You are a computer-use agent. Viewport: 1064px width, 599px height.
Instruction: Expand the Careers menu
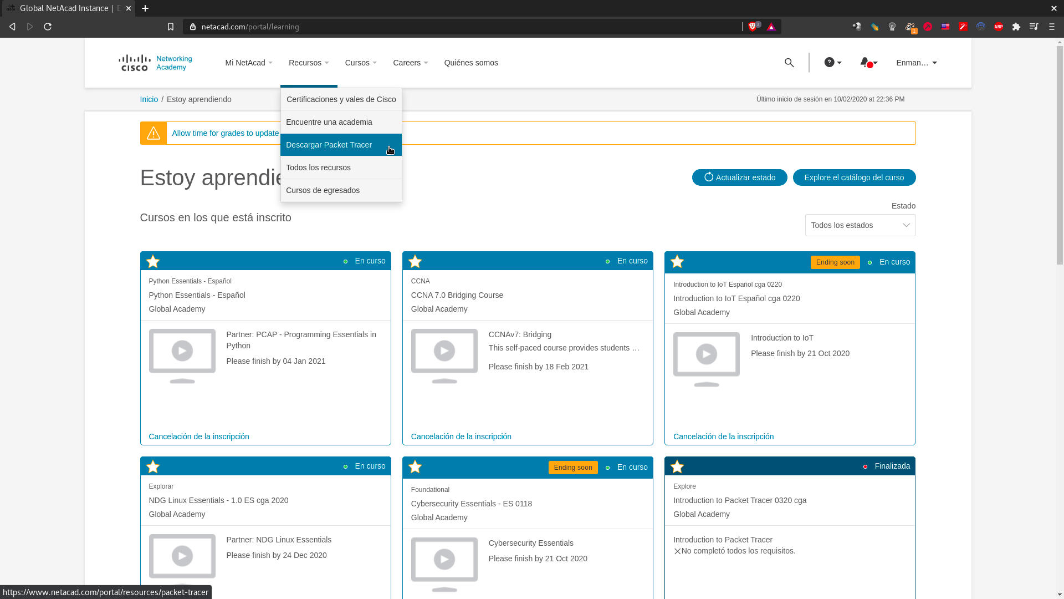(411, 63)
